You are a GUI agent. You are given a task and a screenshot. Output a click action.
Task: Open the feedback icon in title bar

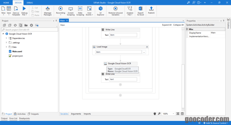[194, 3]
